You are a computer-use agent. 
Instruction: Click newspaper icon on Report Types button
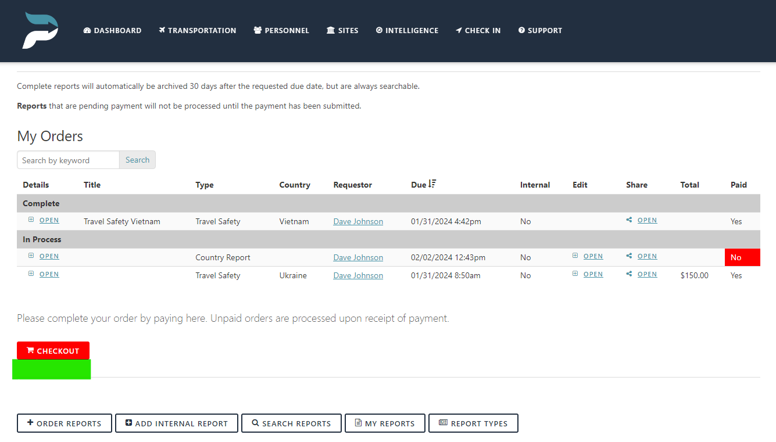(443, 423)
